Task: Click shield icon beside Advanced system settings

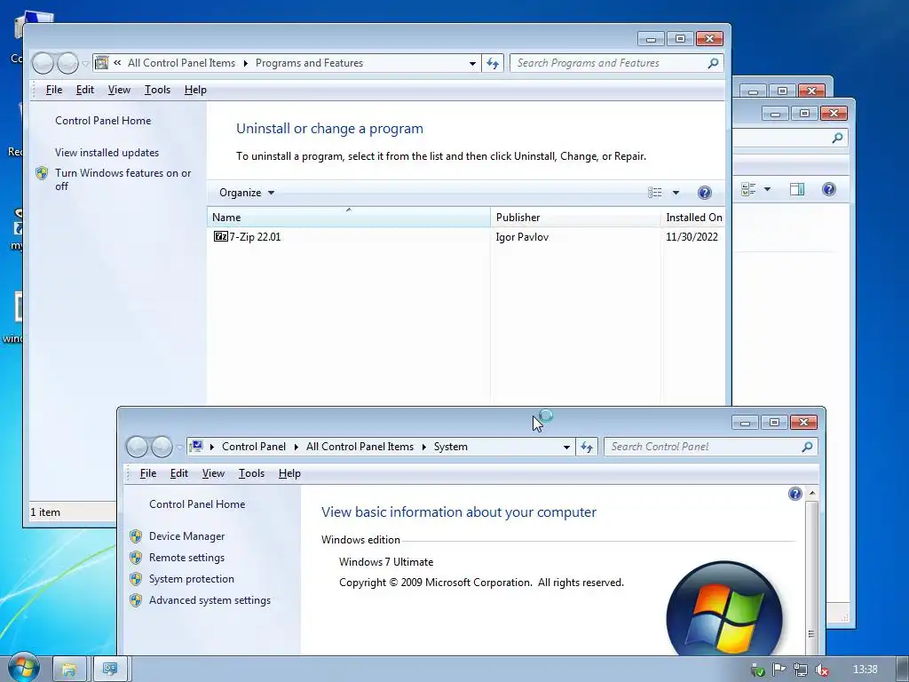Action: pyautogui.click(x=136, y=600)
